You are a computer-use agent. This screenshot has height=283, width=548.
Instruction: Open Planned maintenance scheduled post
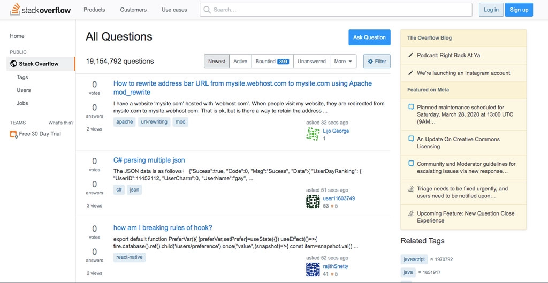coord(465,114)
